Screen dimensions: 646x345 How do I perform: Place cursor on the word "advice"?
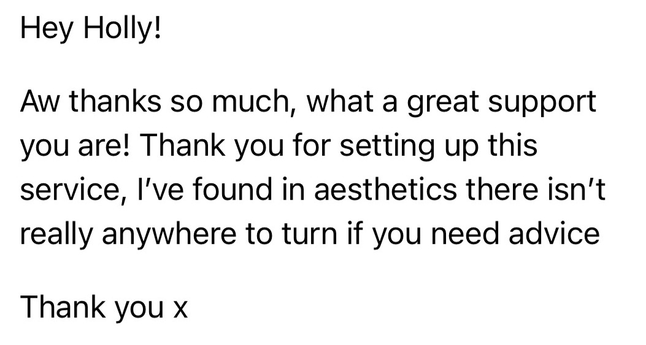(x=554, y=233)
